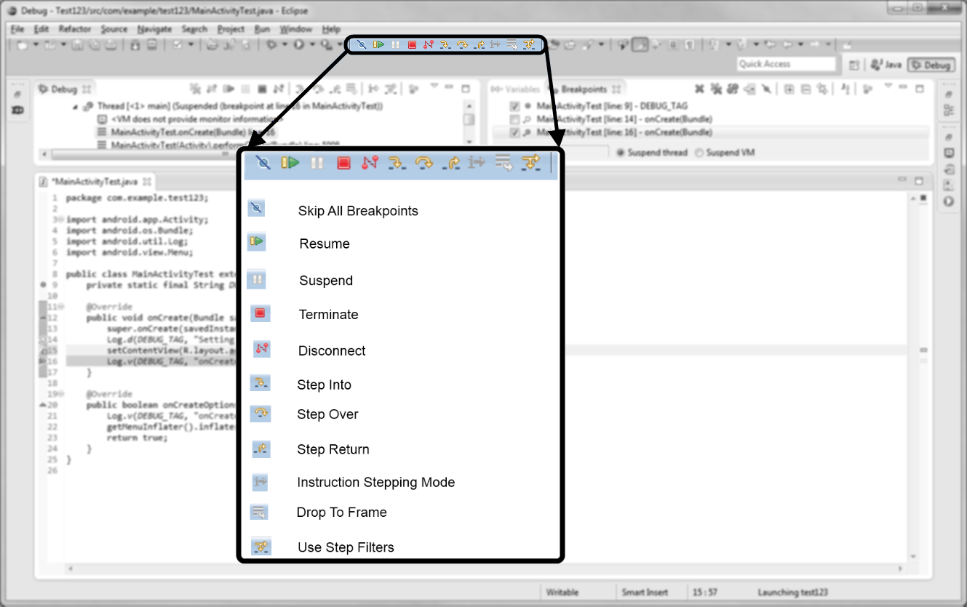
Task: Remove all breakpoints in Breakpoints view toolbar
Action: [716, 89]
